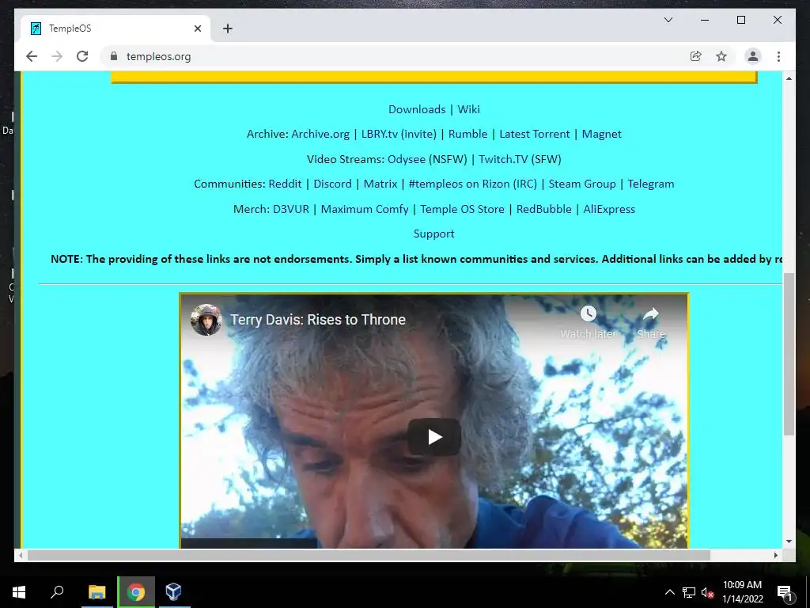Open a new tab with plus button
Screen dimensions: 810x608
(x=227, y=28)
